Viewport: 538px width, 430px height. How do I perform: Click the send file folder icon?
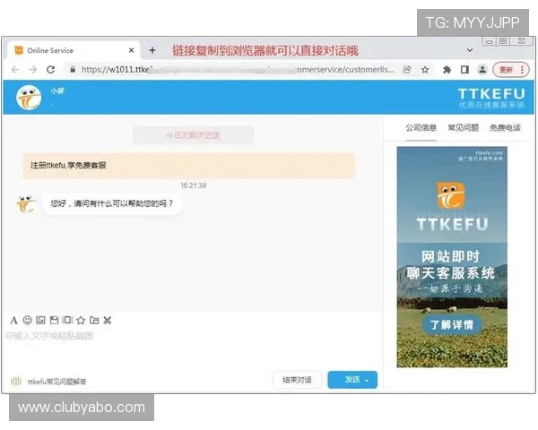tap(94, 321)
